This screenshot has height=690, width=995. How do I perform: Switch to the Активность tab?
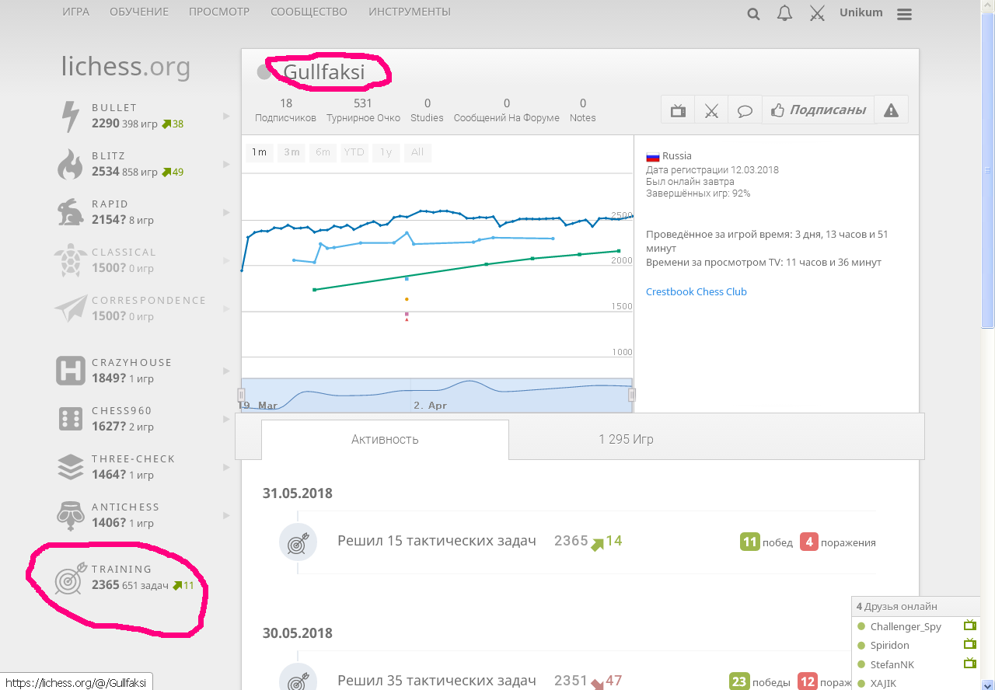pos(385,440)
